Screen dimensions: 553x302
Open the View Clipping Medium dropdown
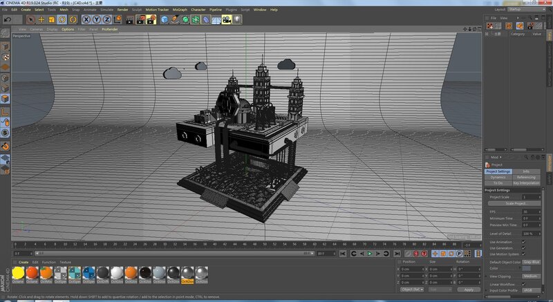point(531,276)
